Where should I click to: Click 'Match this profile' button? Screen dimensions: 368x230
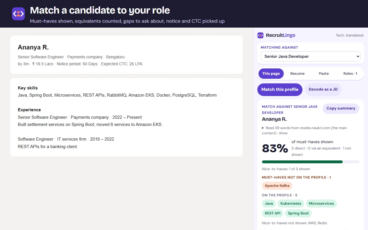point(280,89)
